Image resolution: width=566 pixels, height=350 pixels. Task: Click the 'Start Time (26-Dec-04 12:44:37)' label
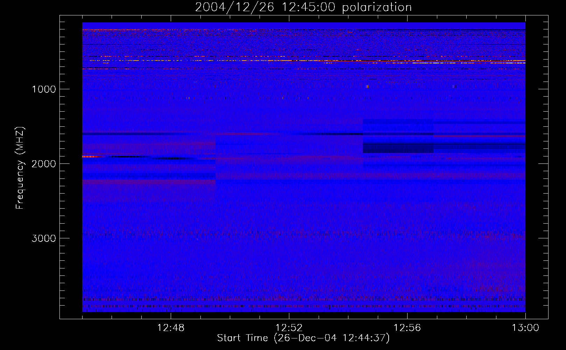303,338
